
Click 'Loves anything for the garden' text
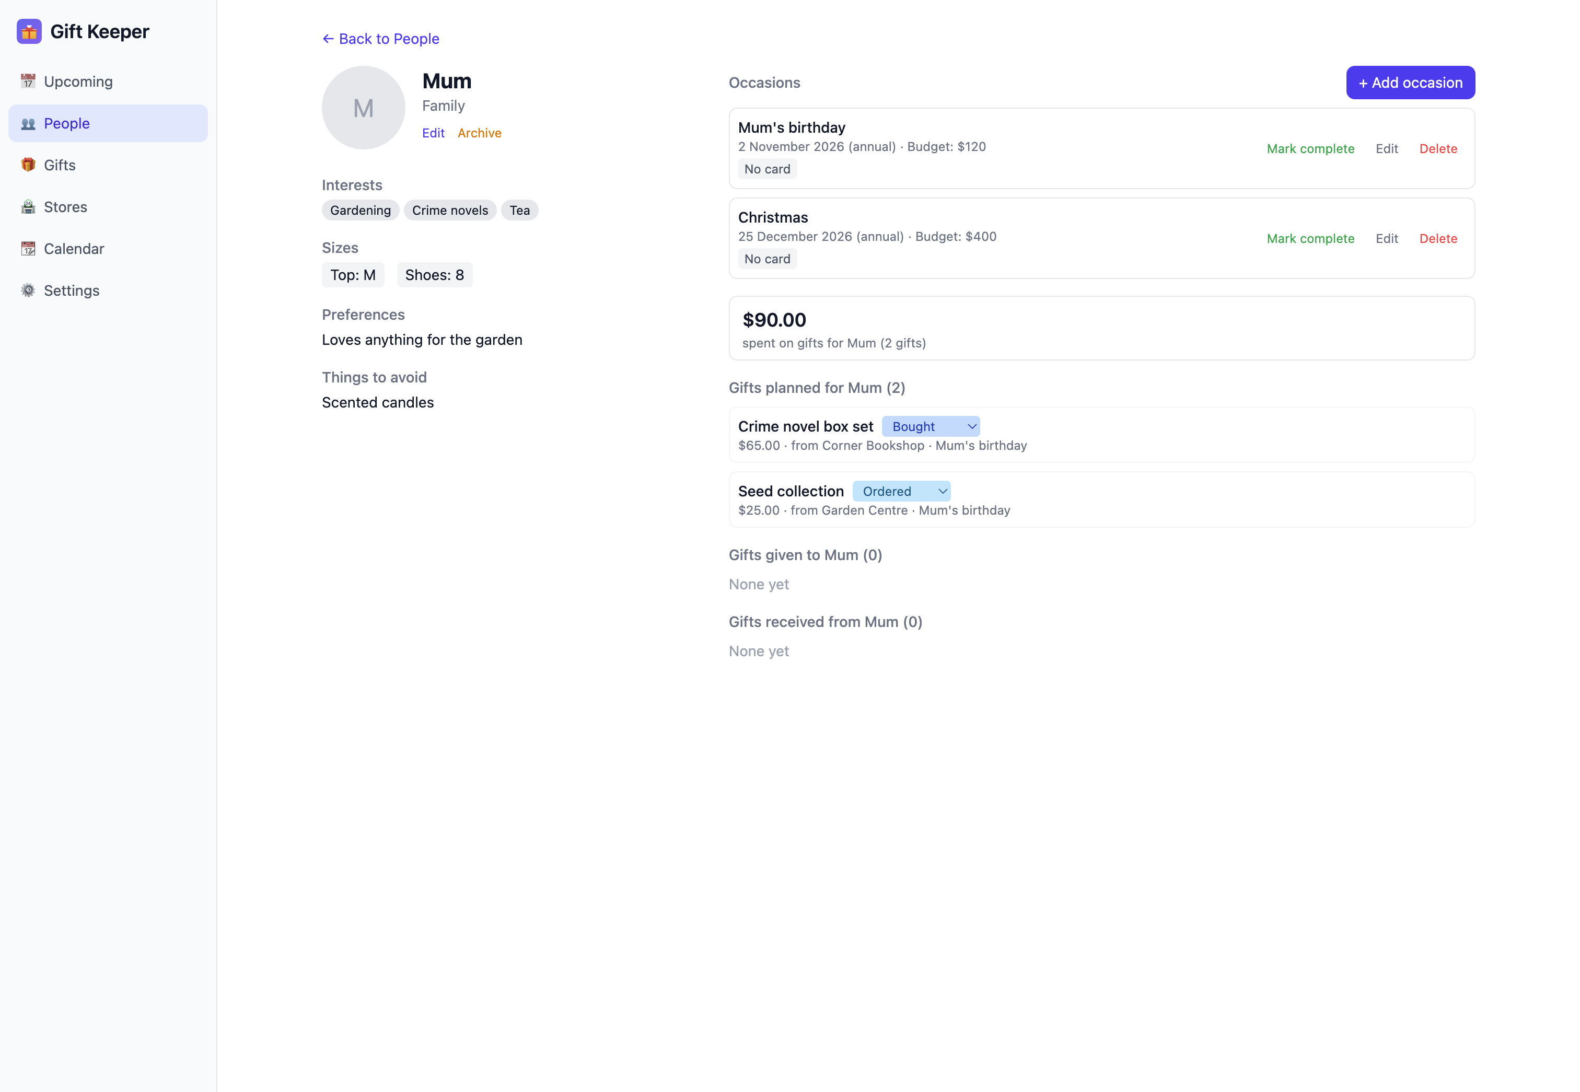click(x=422, y=340)
